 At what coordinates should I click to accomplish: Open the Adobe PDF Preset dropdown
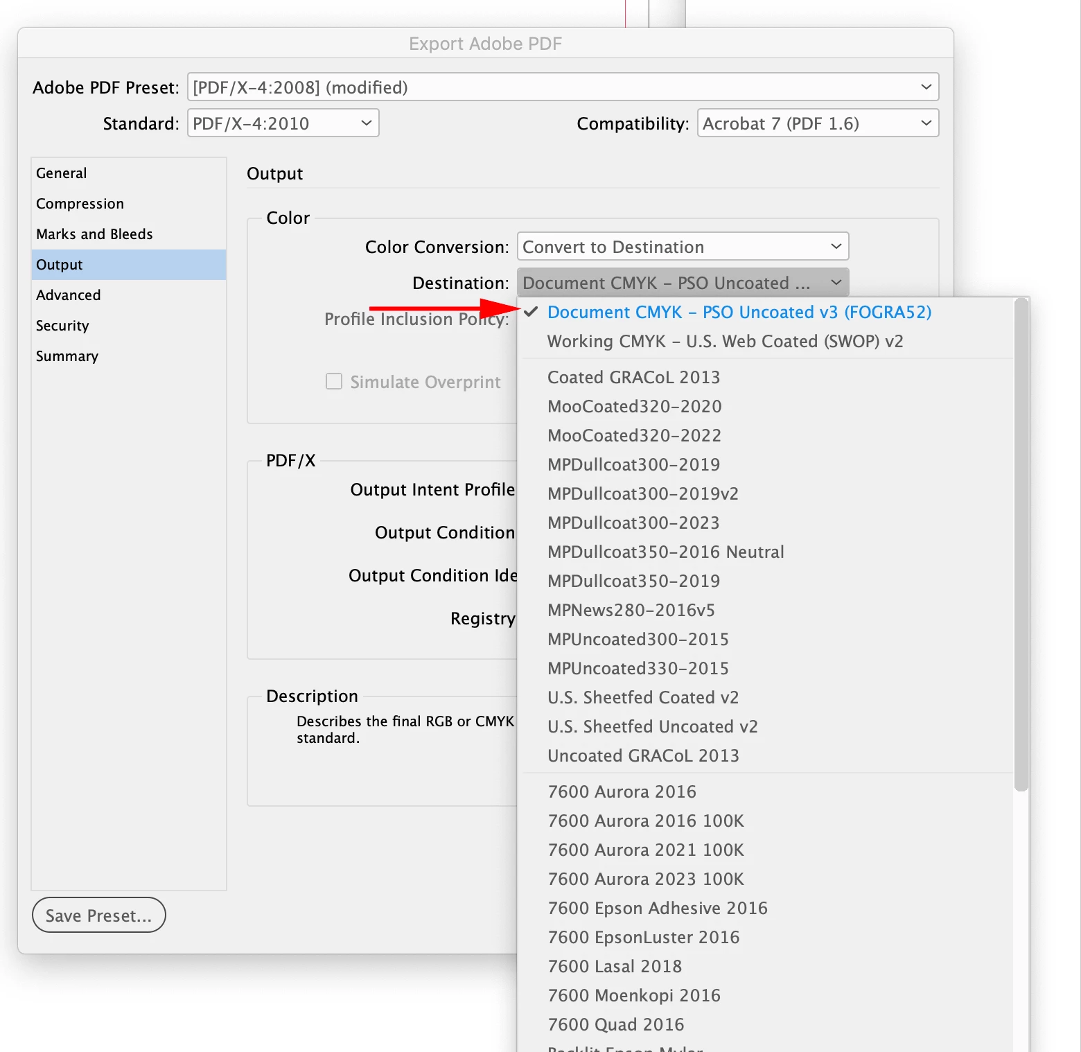[x=563, y=87]
